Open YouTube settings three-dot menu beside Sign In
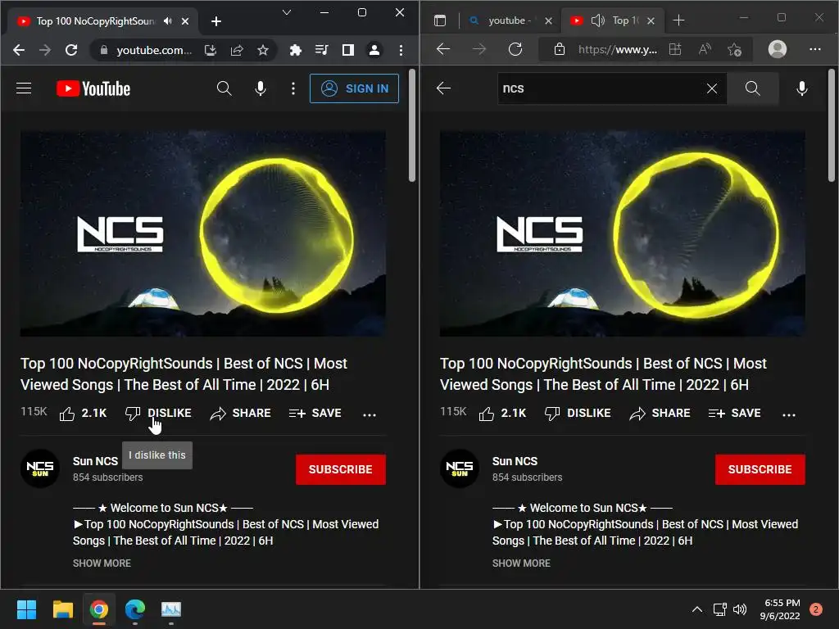 point(293,88)
